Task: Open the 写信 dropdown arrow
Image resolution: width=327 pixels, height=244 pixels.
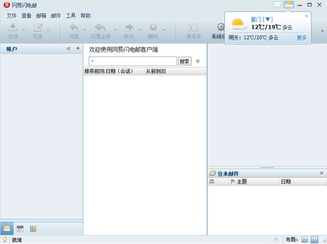Action: (48, 30)
